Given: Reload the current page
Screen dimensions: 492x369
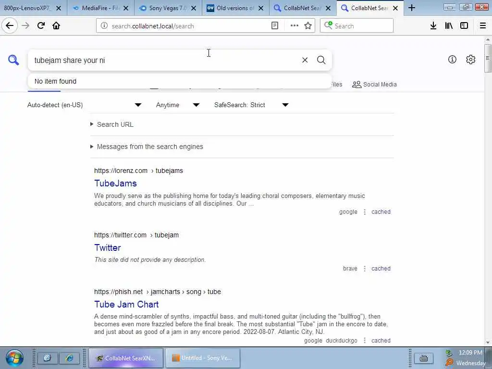Looking at the screenshot, I should click(x=41, y=26).
